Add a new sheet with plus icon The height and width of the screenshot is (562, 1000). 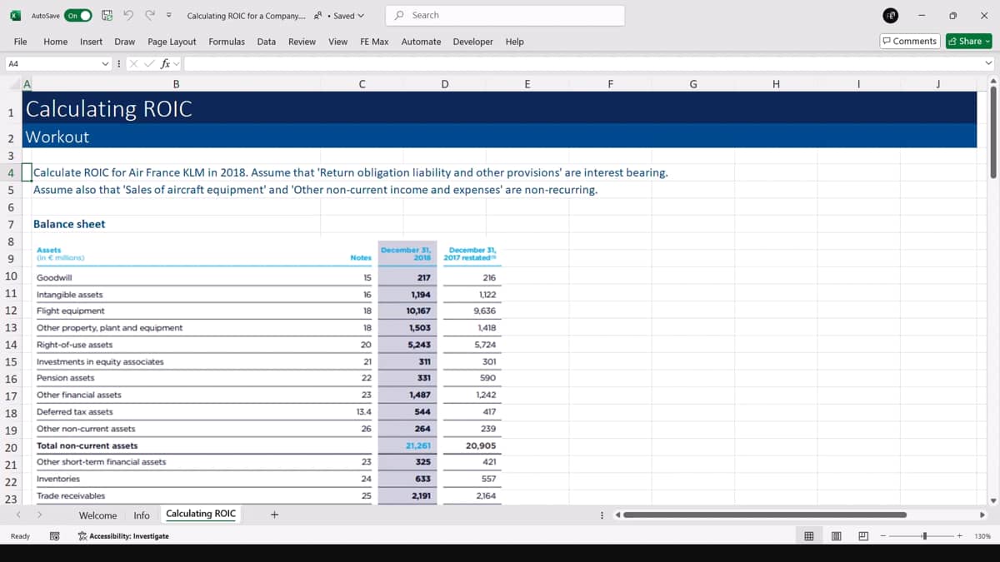(x=274, y=515)
